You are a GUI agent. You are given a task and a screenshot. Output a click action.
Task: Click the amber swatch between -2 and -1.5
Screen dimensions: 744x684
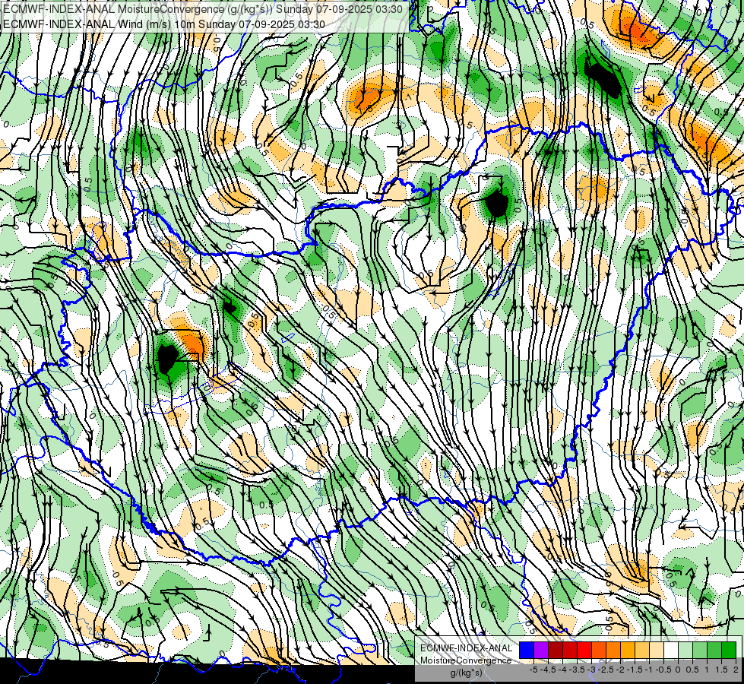tap(628, 650)
